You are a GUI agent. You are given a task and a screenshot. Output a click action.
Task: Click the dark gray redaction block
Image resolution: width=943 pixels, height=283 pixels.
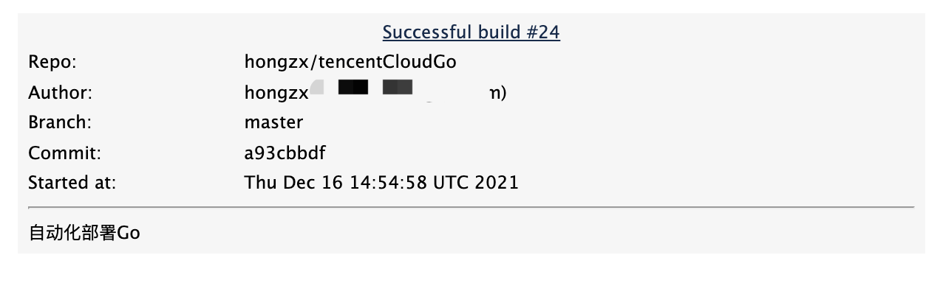click(398, 88)
